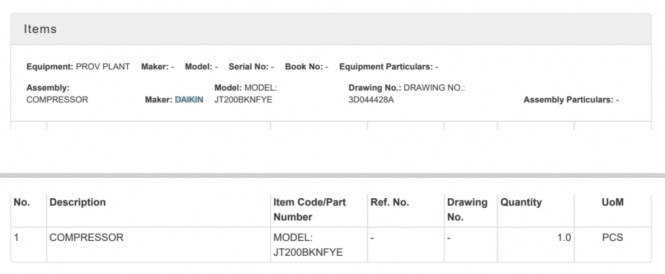Click the Equipment PROV PLANT label

[78, 67]
